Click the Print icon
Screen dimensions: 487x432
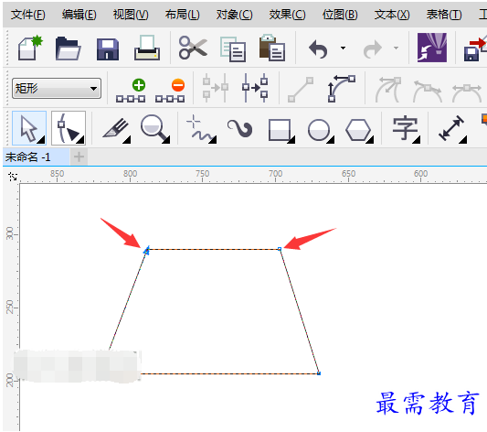(x=147, y=48)
